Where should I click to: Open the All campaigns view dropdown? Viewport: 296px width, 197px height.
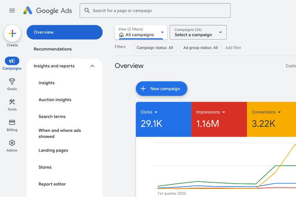(x=141, y=32)
